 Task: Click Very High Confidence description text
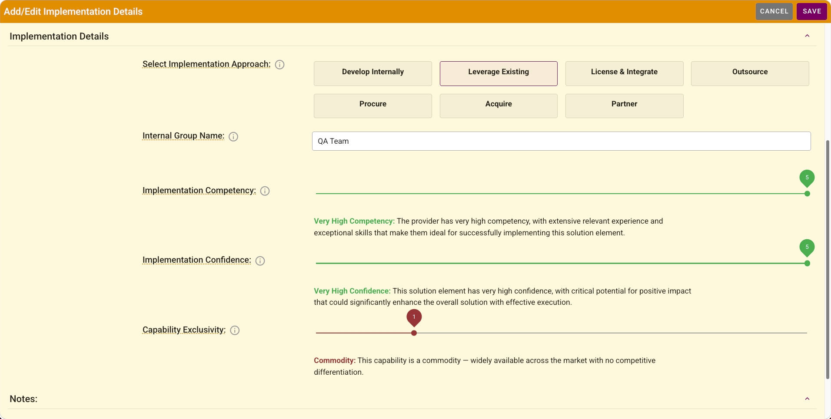point(502,297)
